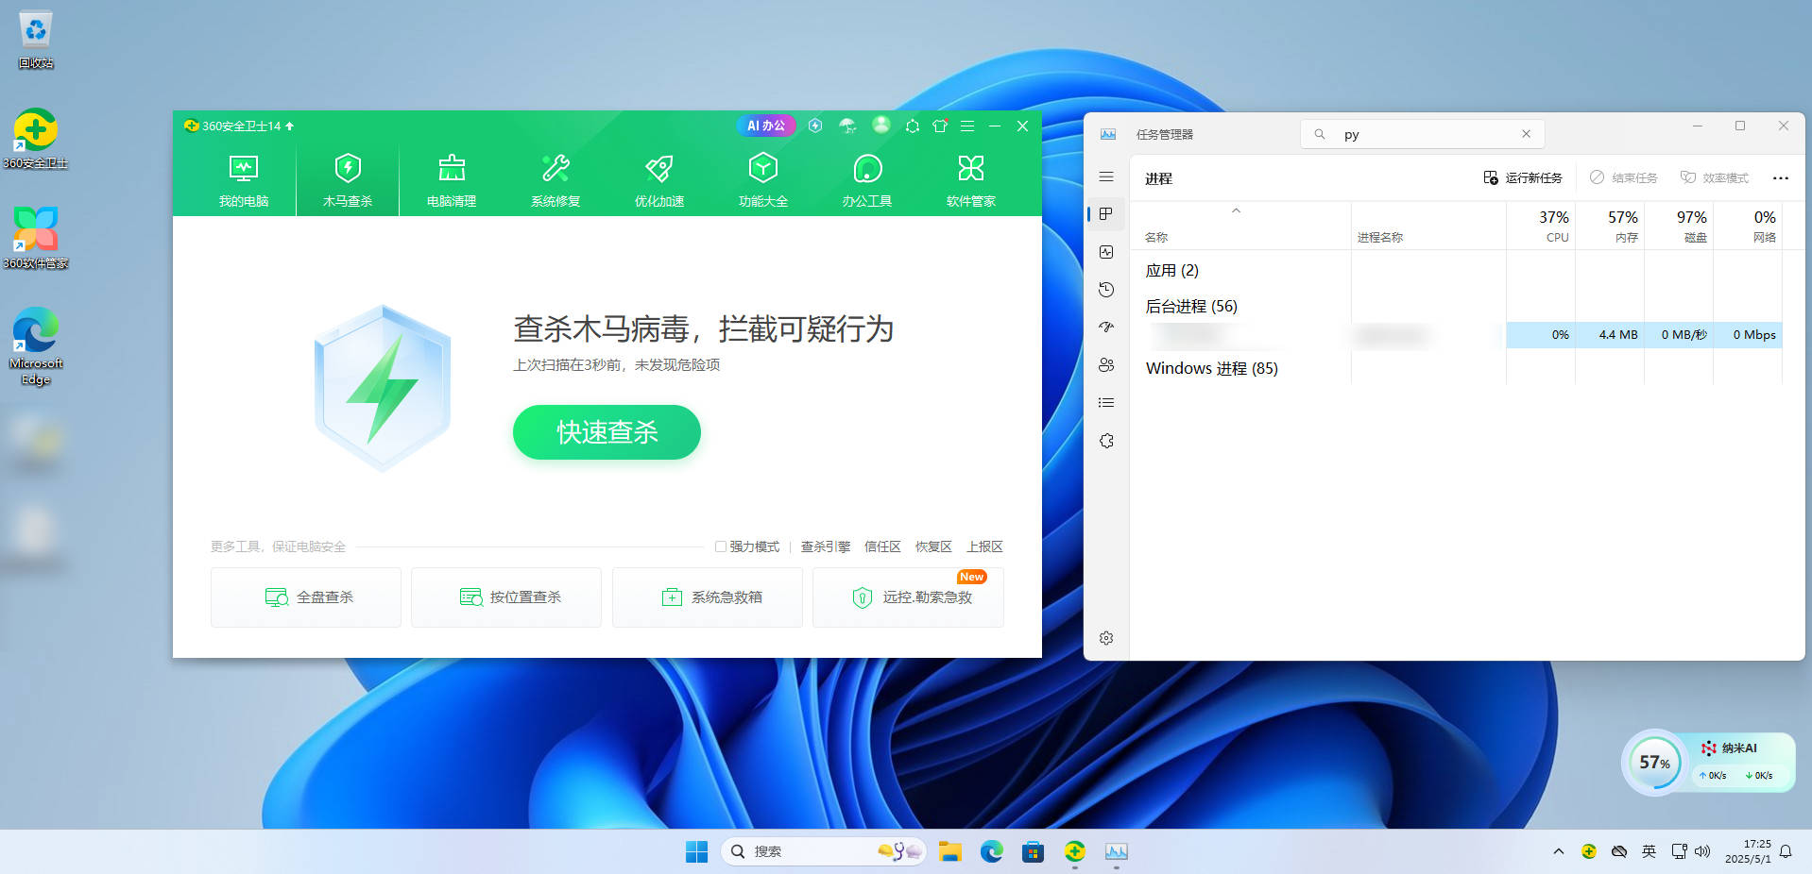Open Task Manager settings gear
The width and height of the screenshot is (1812, 874).
coord(1106,638)
